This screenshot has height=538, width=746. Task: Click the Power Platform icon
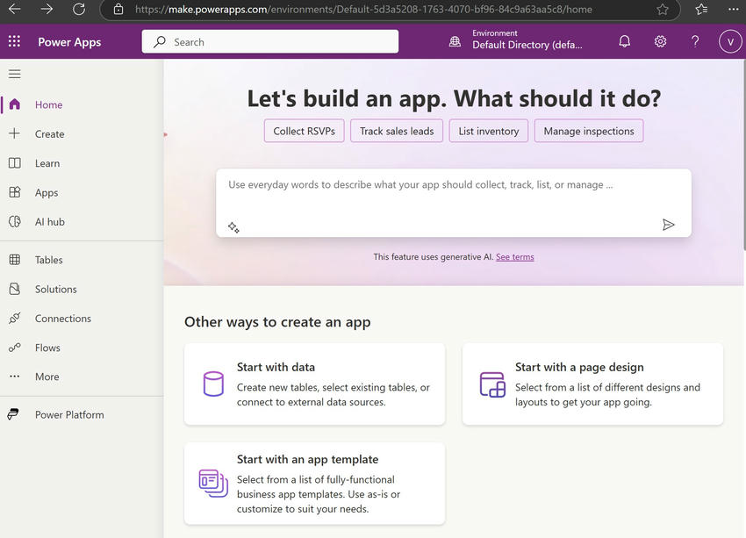click(x=13, y=414)
